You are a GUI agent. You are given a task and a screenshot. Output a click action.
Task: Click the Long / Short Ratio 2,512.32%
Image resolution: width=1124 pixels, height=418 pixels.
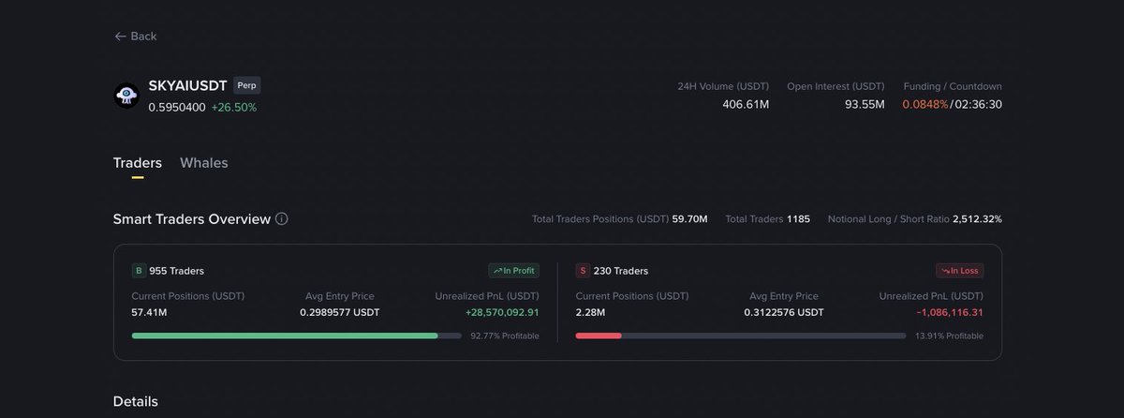coord(977,218)
